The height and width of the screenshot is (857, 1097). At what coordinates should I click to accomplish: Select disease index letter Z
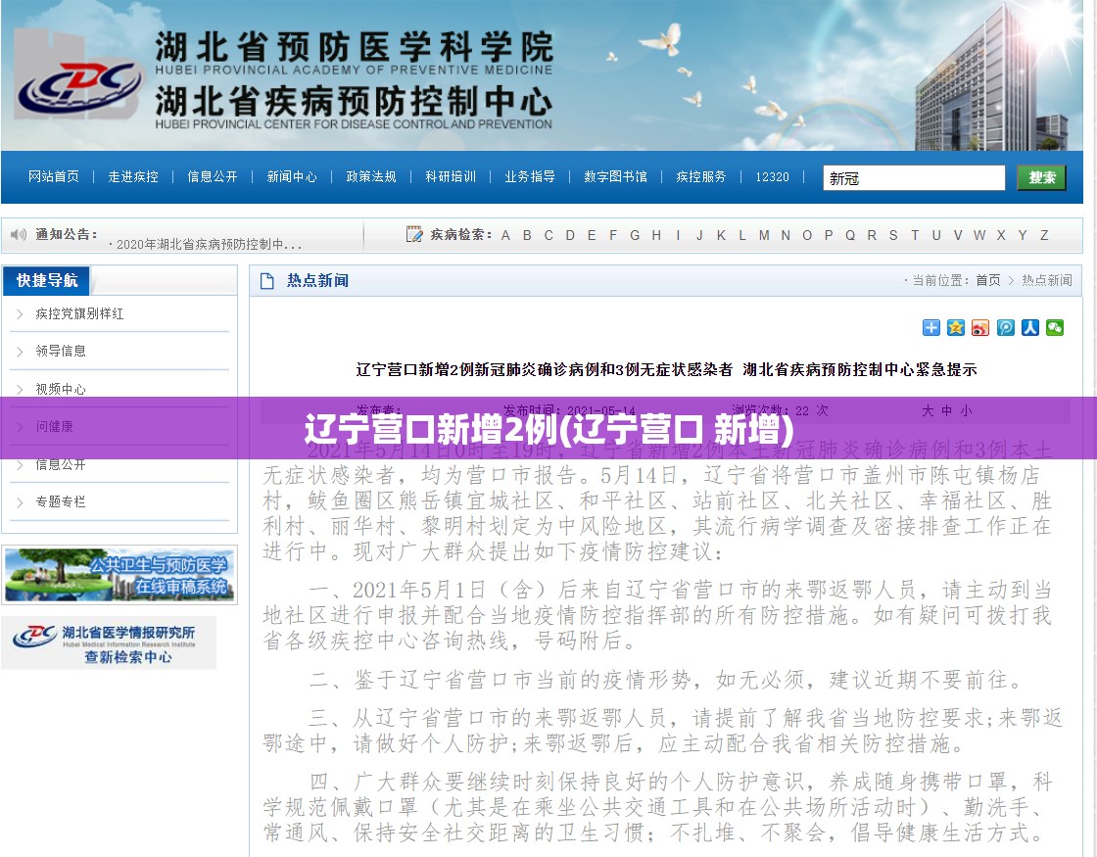coord(1044,236)
